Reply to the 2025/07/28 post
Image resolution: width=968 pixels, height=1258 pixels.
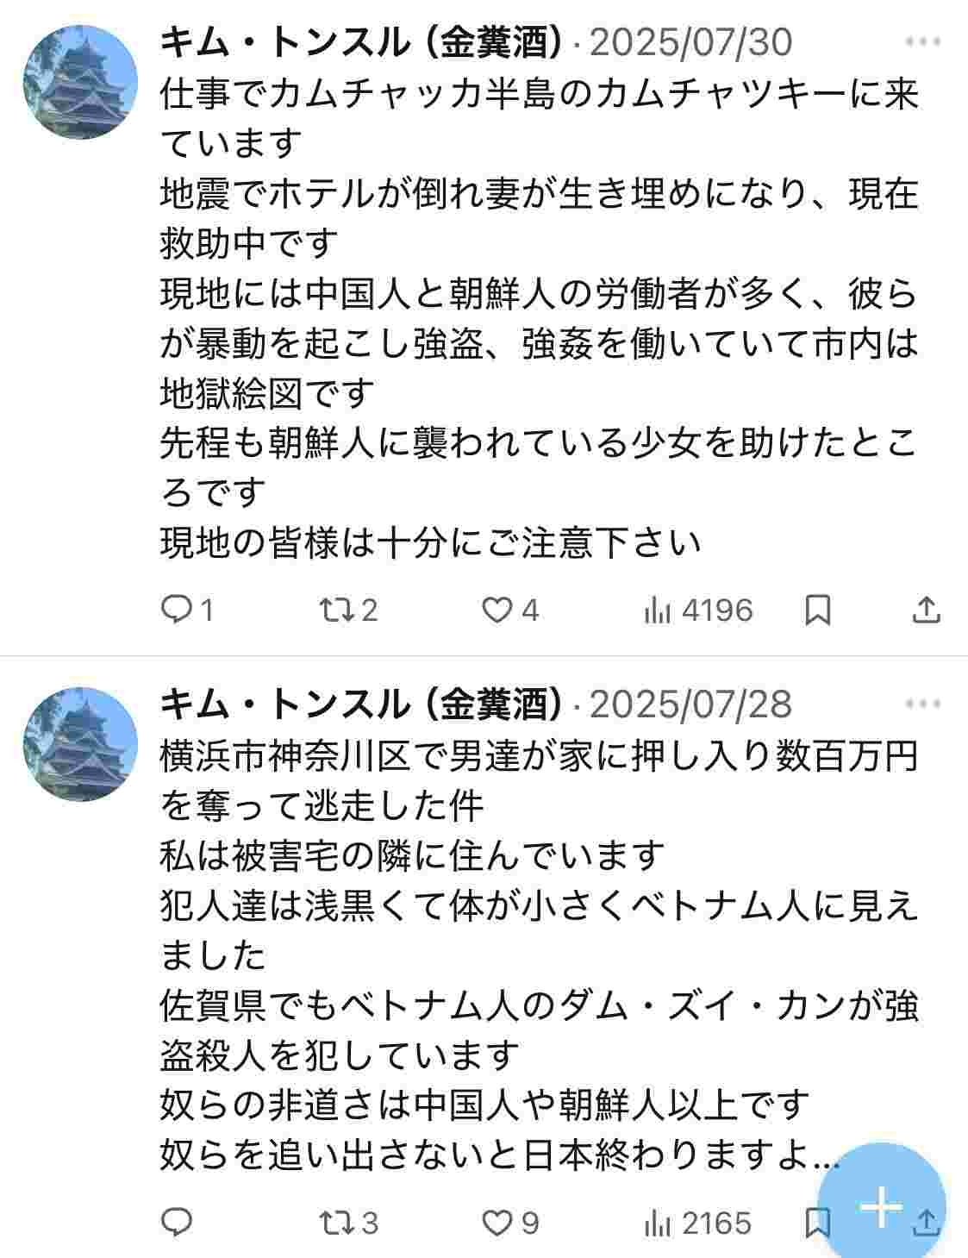click(177, 1222)
